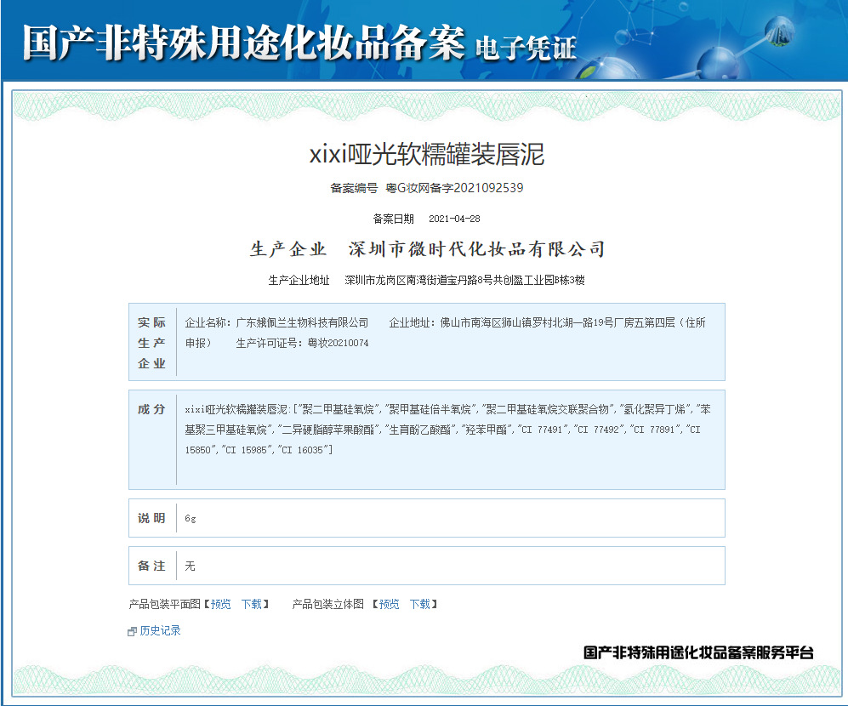Click the company name 深圳市微时代化妆品有限公司
Viewport: 848px width, 706px height.
(x=476, y=249)
